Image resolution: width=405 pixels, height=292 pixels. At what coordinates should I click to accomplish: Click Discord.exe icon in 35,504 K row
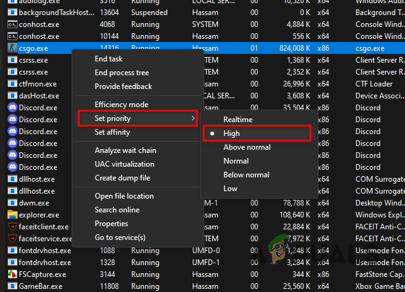pos(13,108)
